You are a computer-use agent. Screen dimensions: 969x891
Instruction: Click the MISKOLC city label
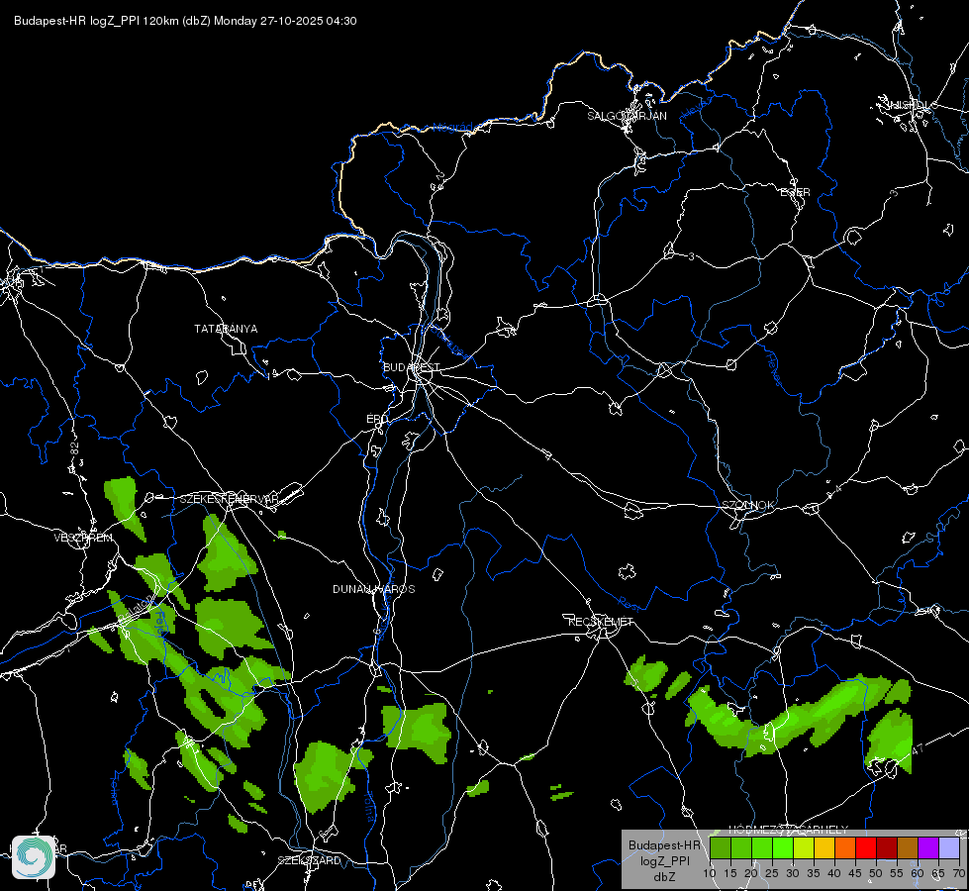912,105
